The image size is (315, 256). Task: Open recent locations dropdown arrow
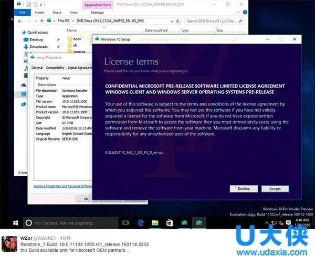pyautogui.click(x=36, y=21)
